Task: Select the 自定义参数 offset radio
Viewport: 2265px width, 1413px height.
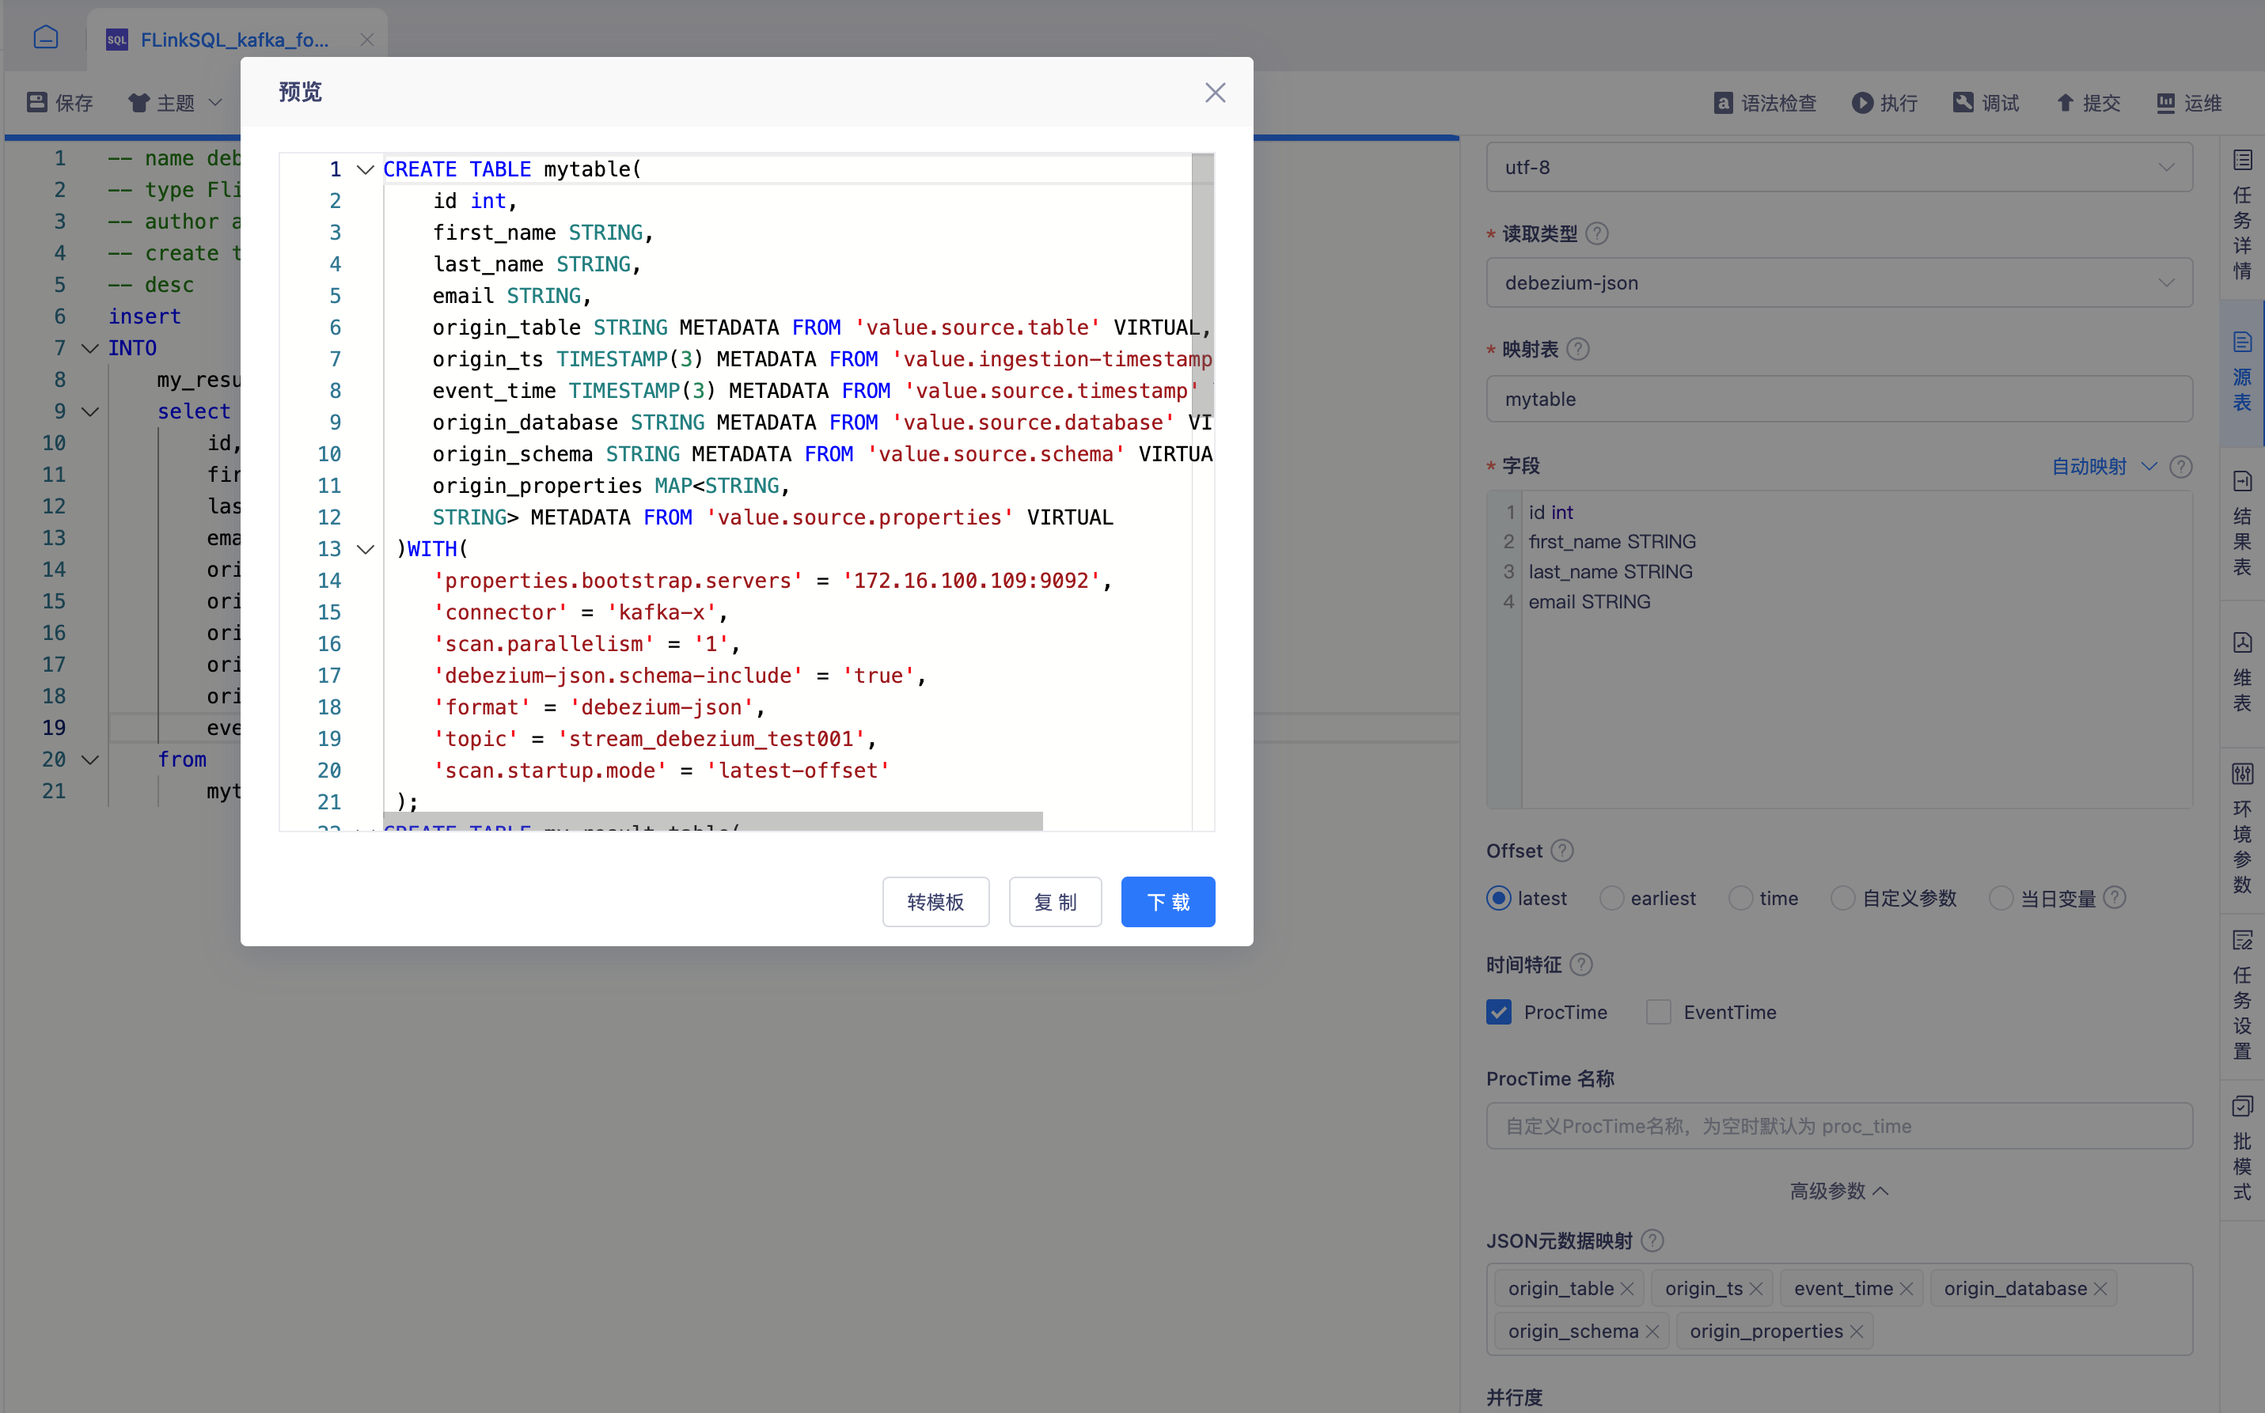Action: click(x=1842, y=898)
